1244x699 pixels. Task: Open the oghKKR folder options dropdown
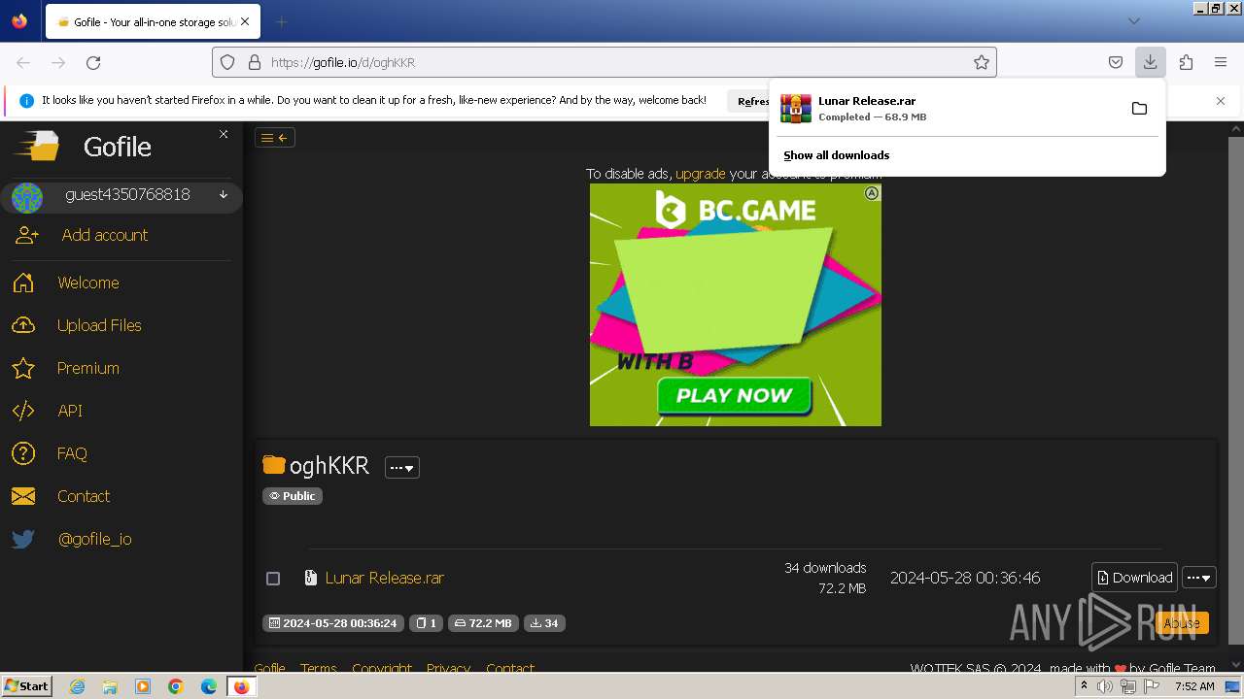[401, 467]
